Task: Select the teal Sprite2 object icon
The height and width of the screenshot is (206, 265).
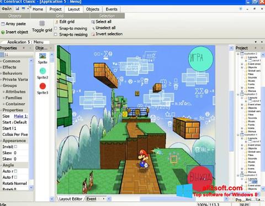Action: [43, 71]
